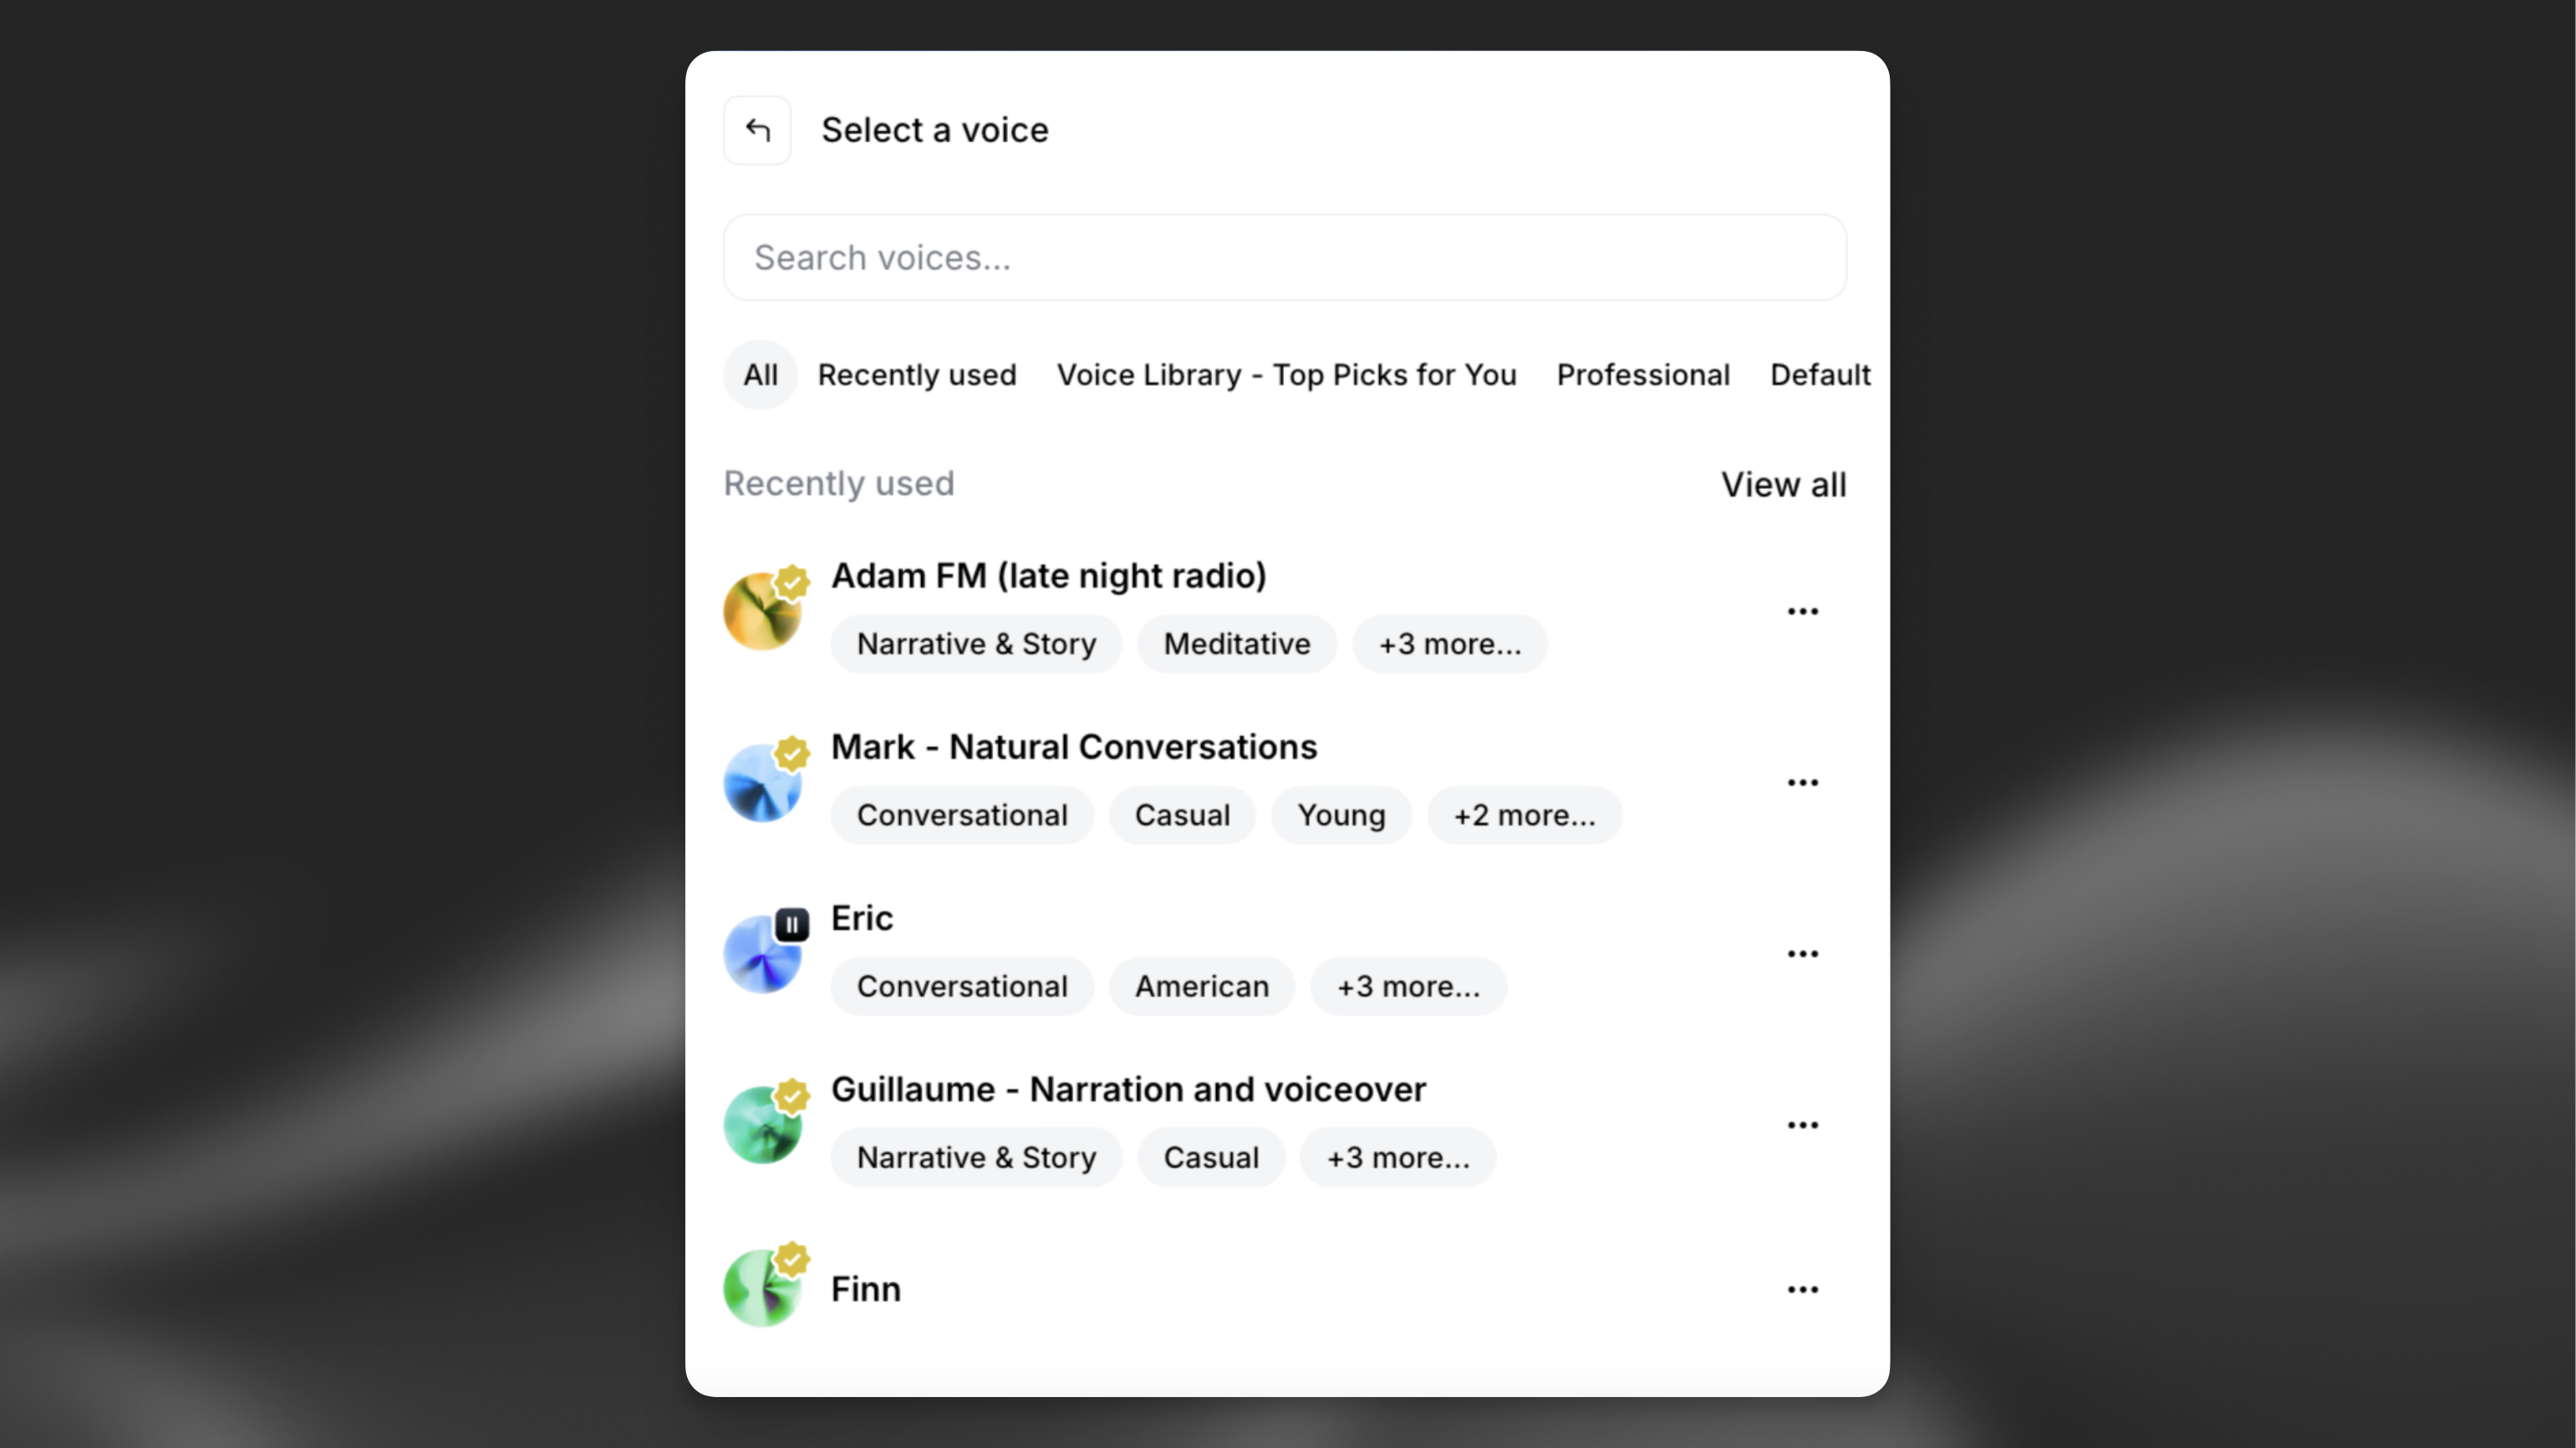Image resolution: width=2576 pixels, height=1448 pixels.
Task: Pause Eric's voice preview playback
Action: 792,924
